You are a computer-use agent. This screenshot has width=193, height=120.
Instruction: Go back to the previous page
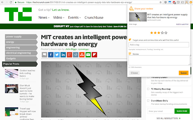2,2
